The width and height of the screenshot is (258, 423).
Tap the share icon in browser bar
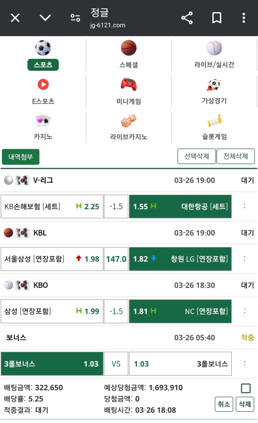(187, 18)
